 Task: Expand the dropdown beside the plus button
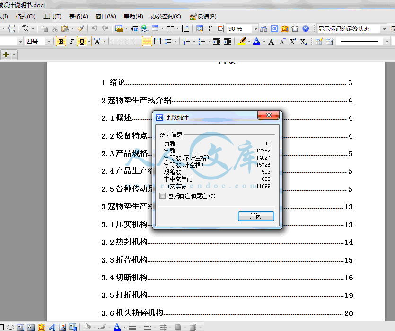click(14, 55)
